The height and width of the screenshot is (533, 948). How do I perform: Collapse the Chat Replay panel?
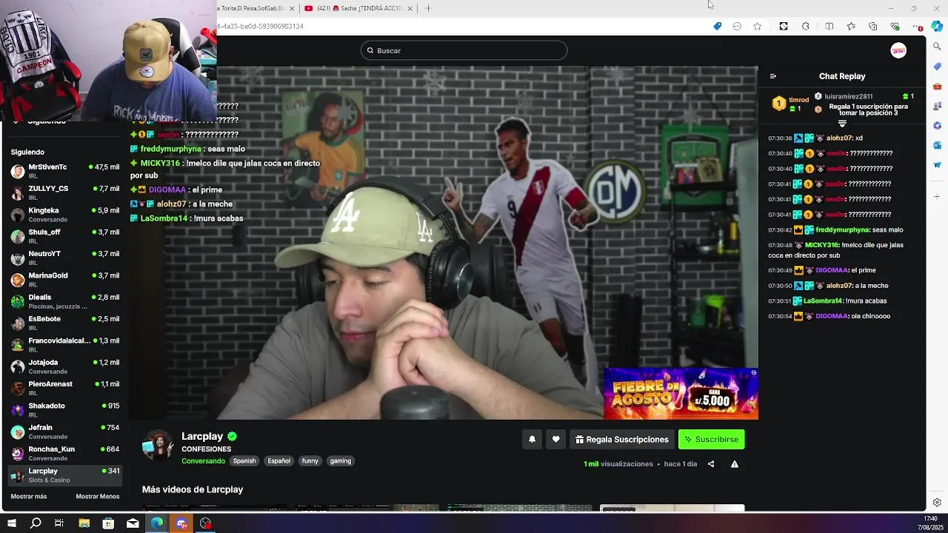click(x=772, y=76)
